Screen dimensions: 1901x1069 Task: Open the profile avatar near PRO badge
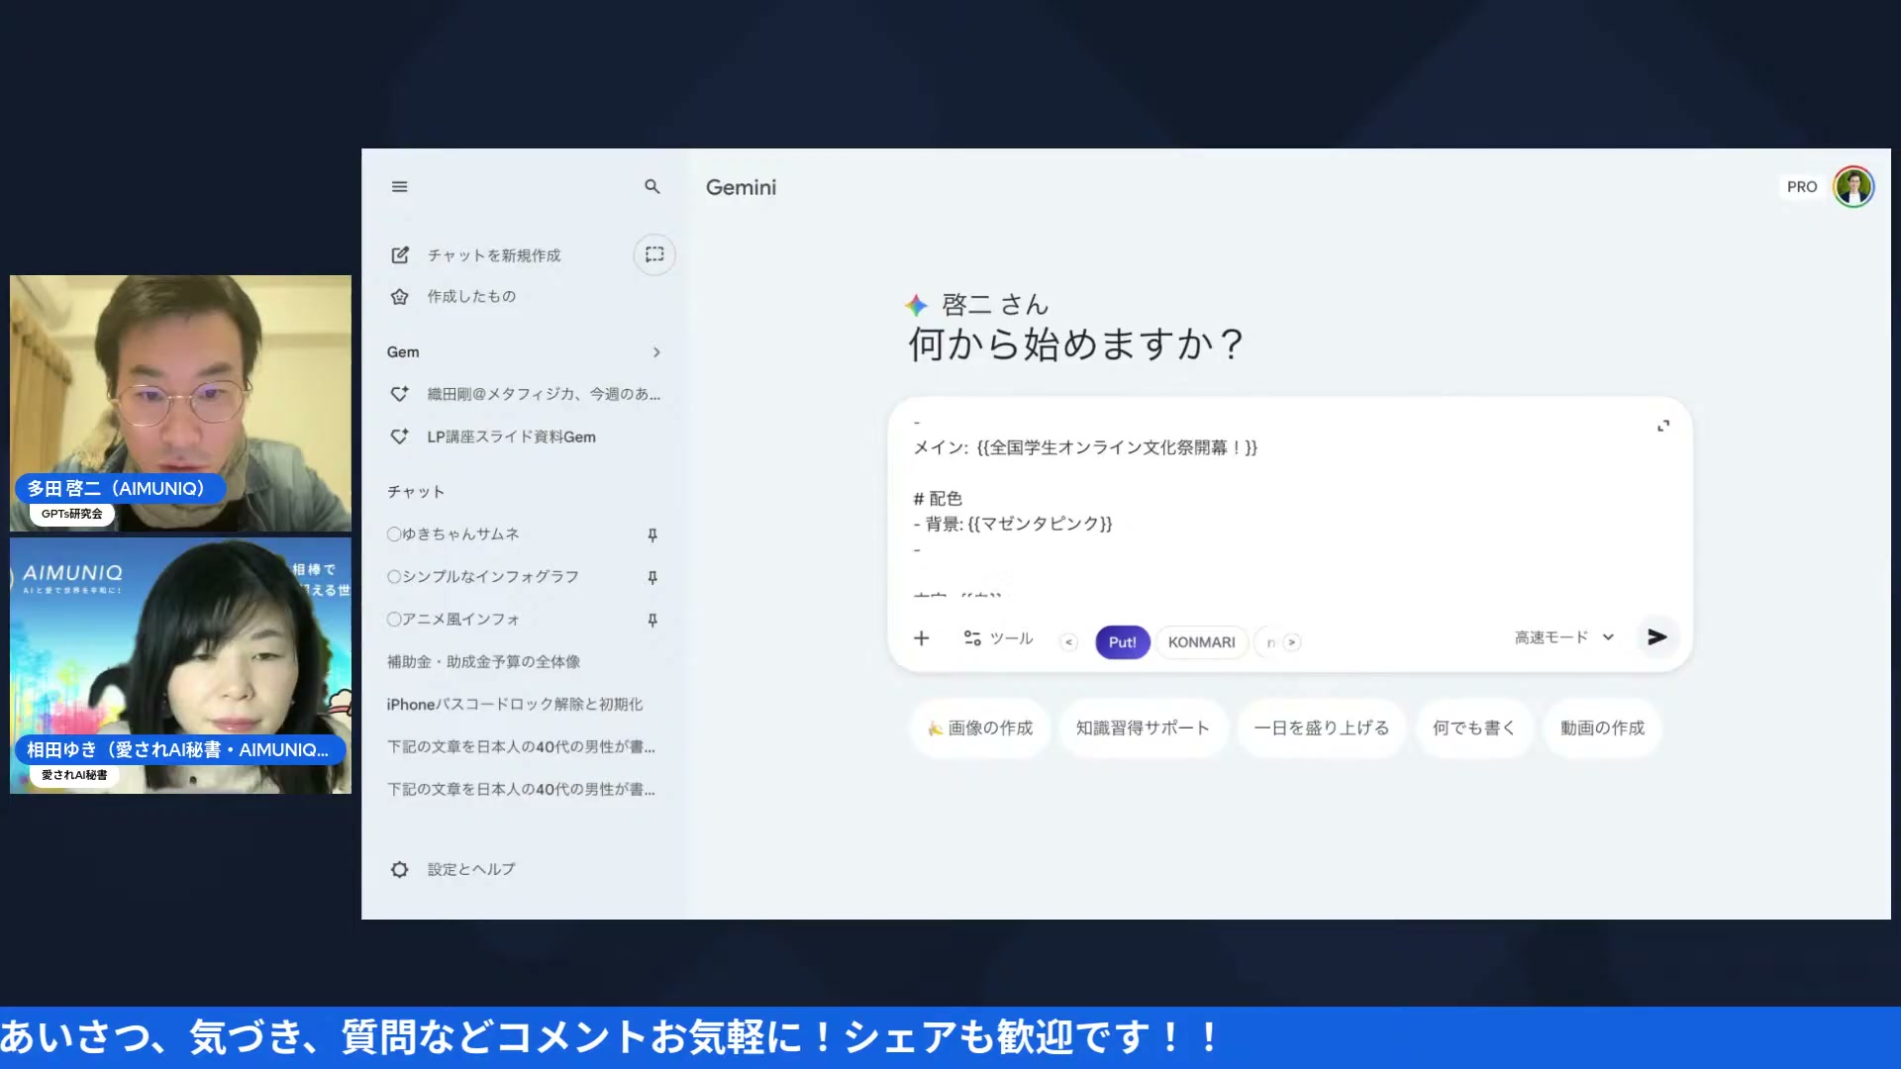click(1852, 186)
